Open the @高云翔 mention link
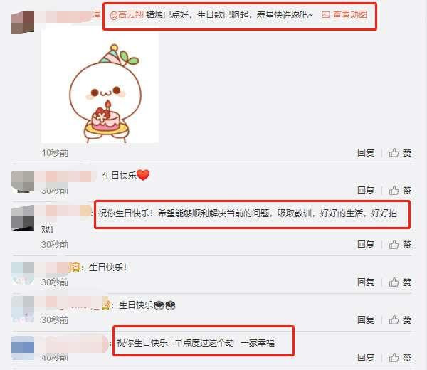The width and height of the screenshot is (427, 370). tap(127, 15)
